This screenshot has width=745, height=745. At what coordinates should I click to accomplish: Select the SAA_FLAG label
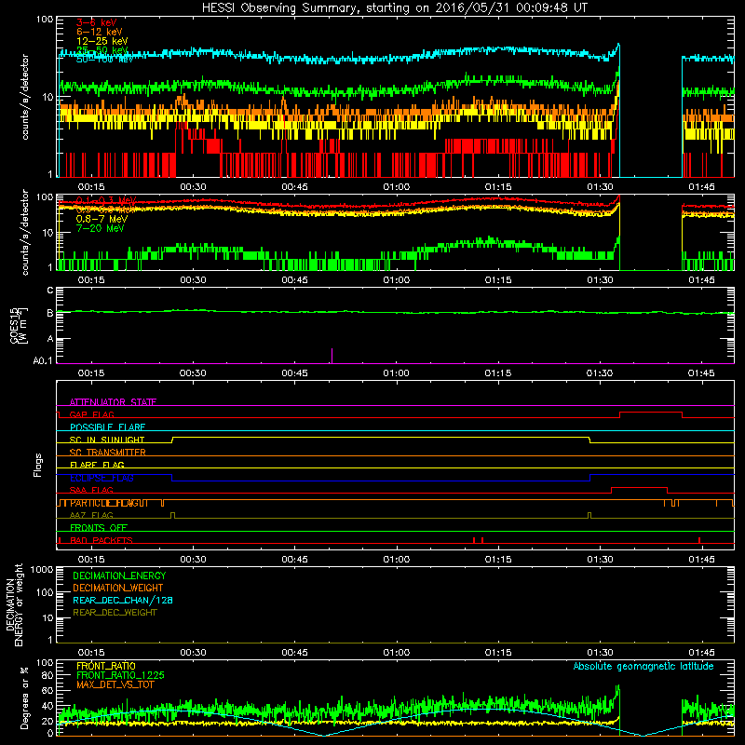pyautogui.click(x=91, y=490)
